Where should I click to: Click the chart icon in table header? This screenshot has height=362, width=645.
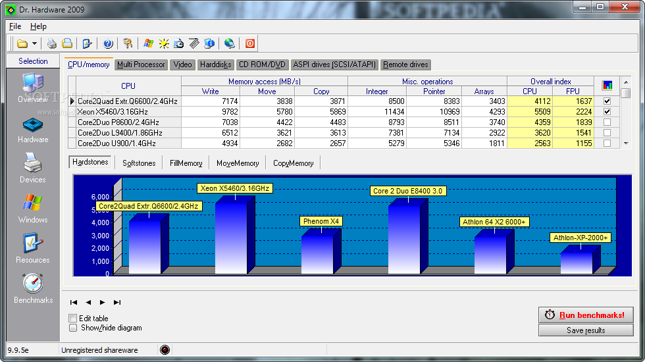coord(607,86)
